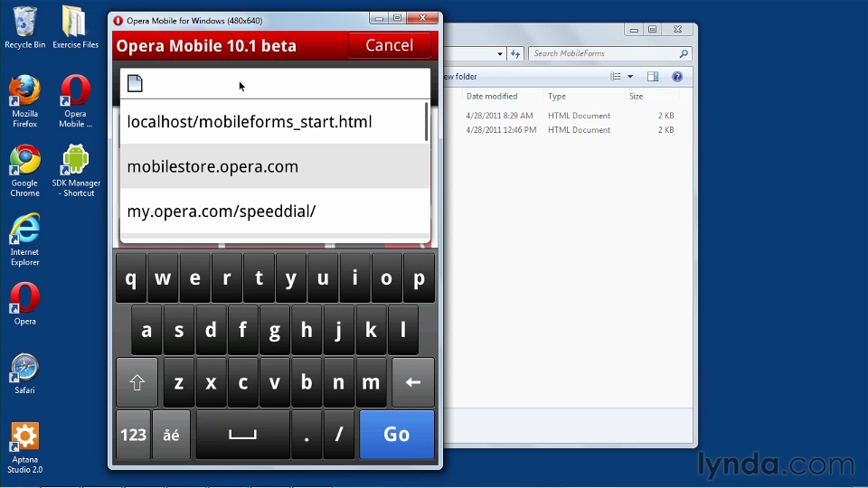Expand the Explorer address bar history dropdown
This screenshot has height=488, width=868.
[500, 53]
